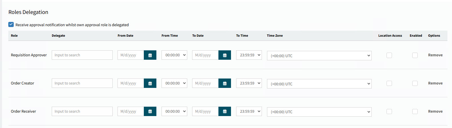Click Order Receiver To Date text field
452x128 pixels.
[205, 112]
